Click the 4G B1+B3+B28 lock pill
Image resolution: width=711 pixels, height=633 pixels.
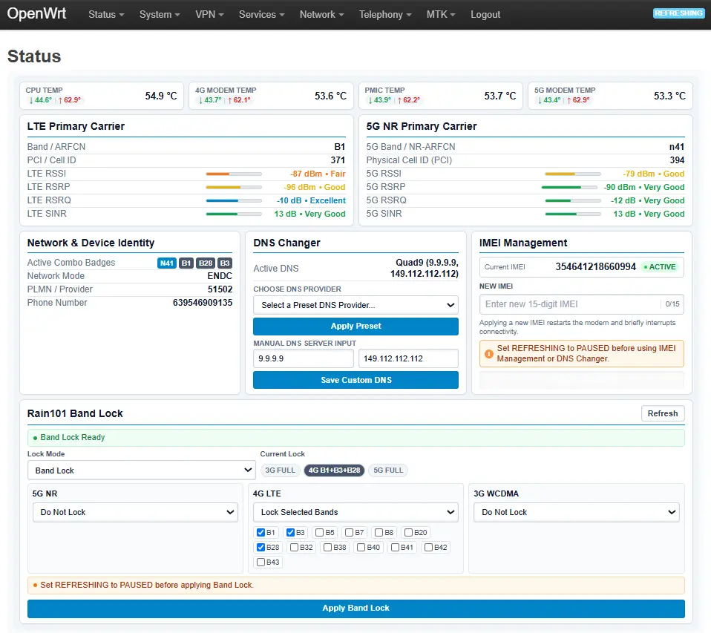coord(334,470)
